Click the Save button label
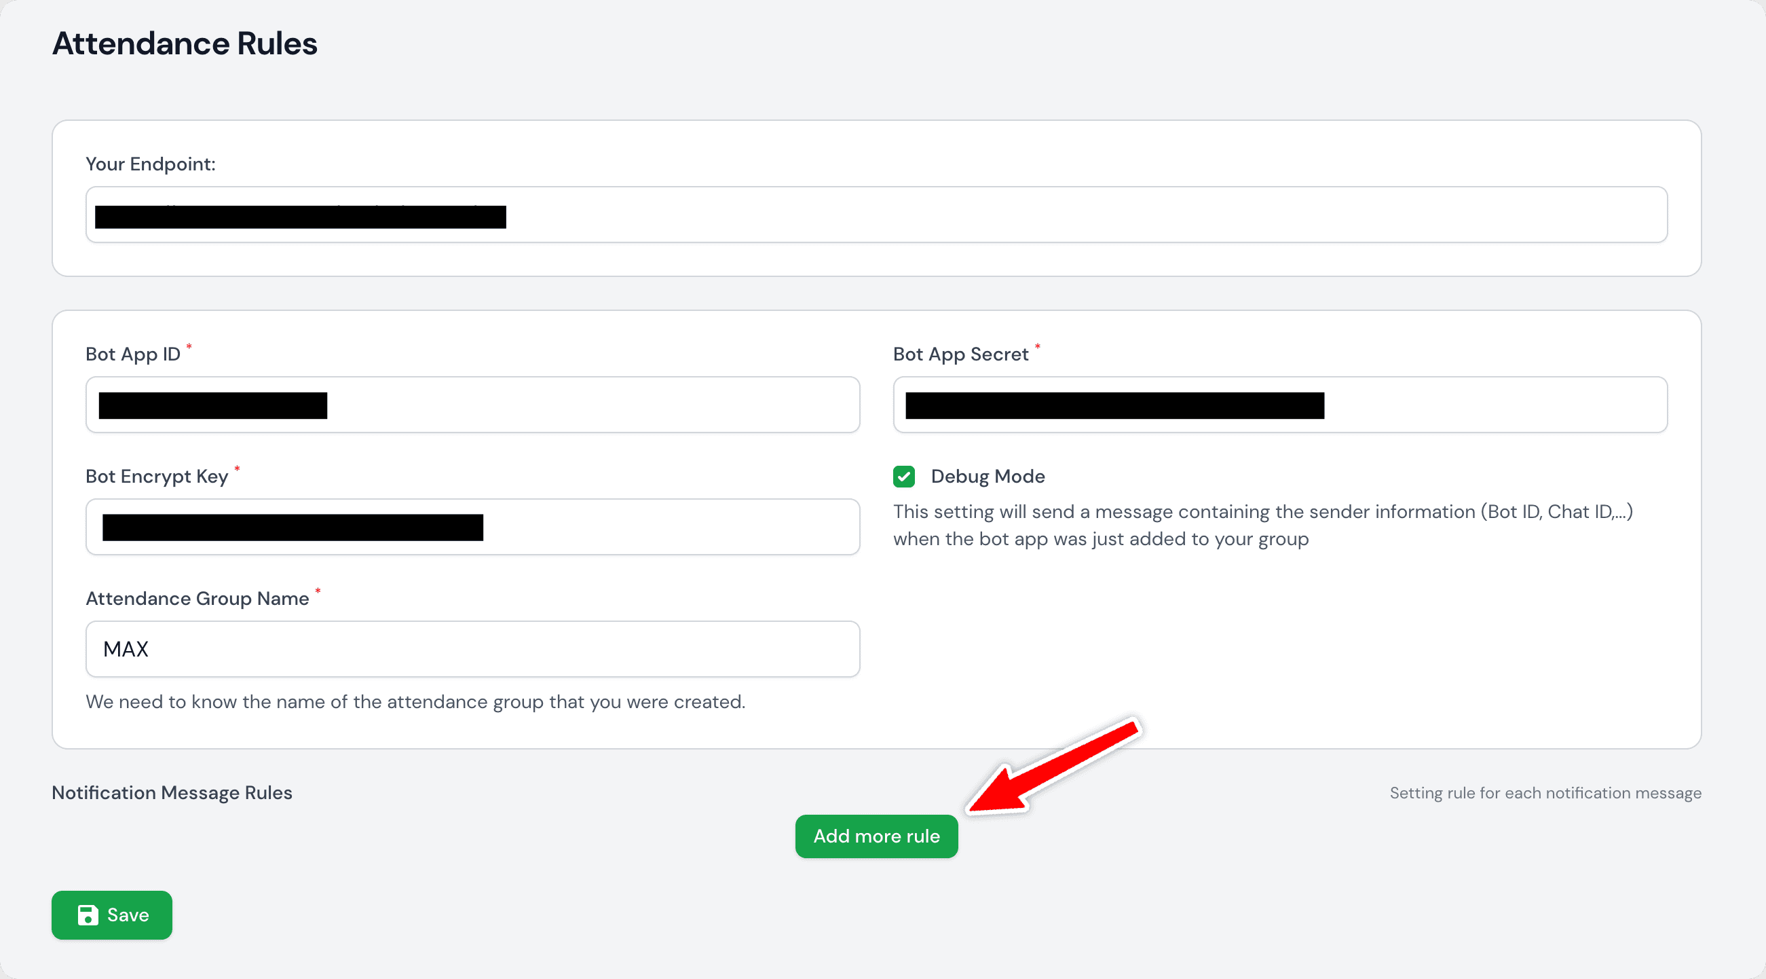This screenshot has height=979, width=1766. [x=128, y=915]
